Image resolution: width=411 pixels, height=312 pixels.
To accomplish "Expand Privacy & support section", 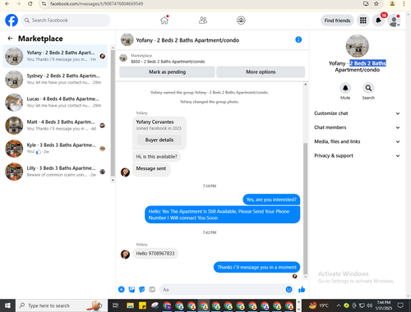I will click(x=357, y=156).
